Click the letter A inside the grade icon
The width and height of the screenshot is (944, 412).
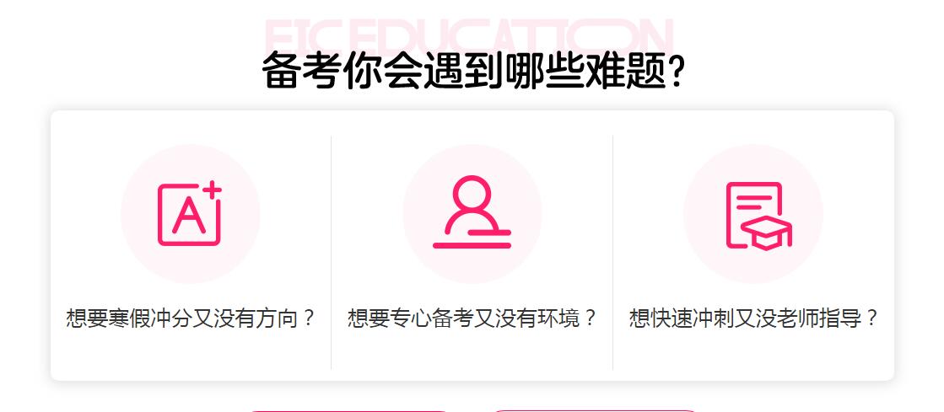pyautogui.click(x=188, y=216)
